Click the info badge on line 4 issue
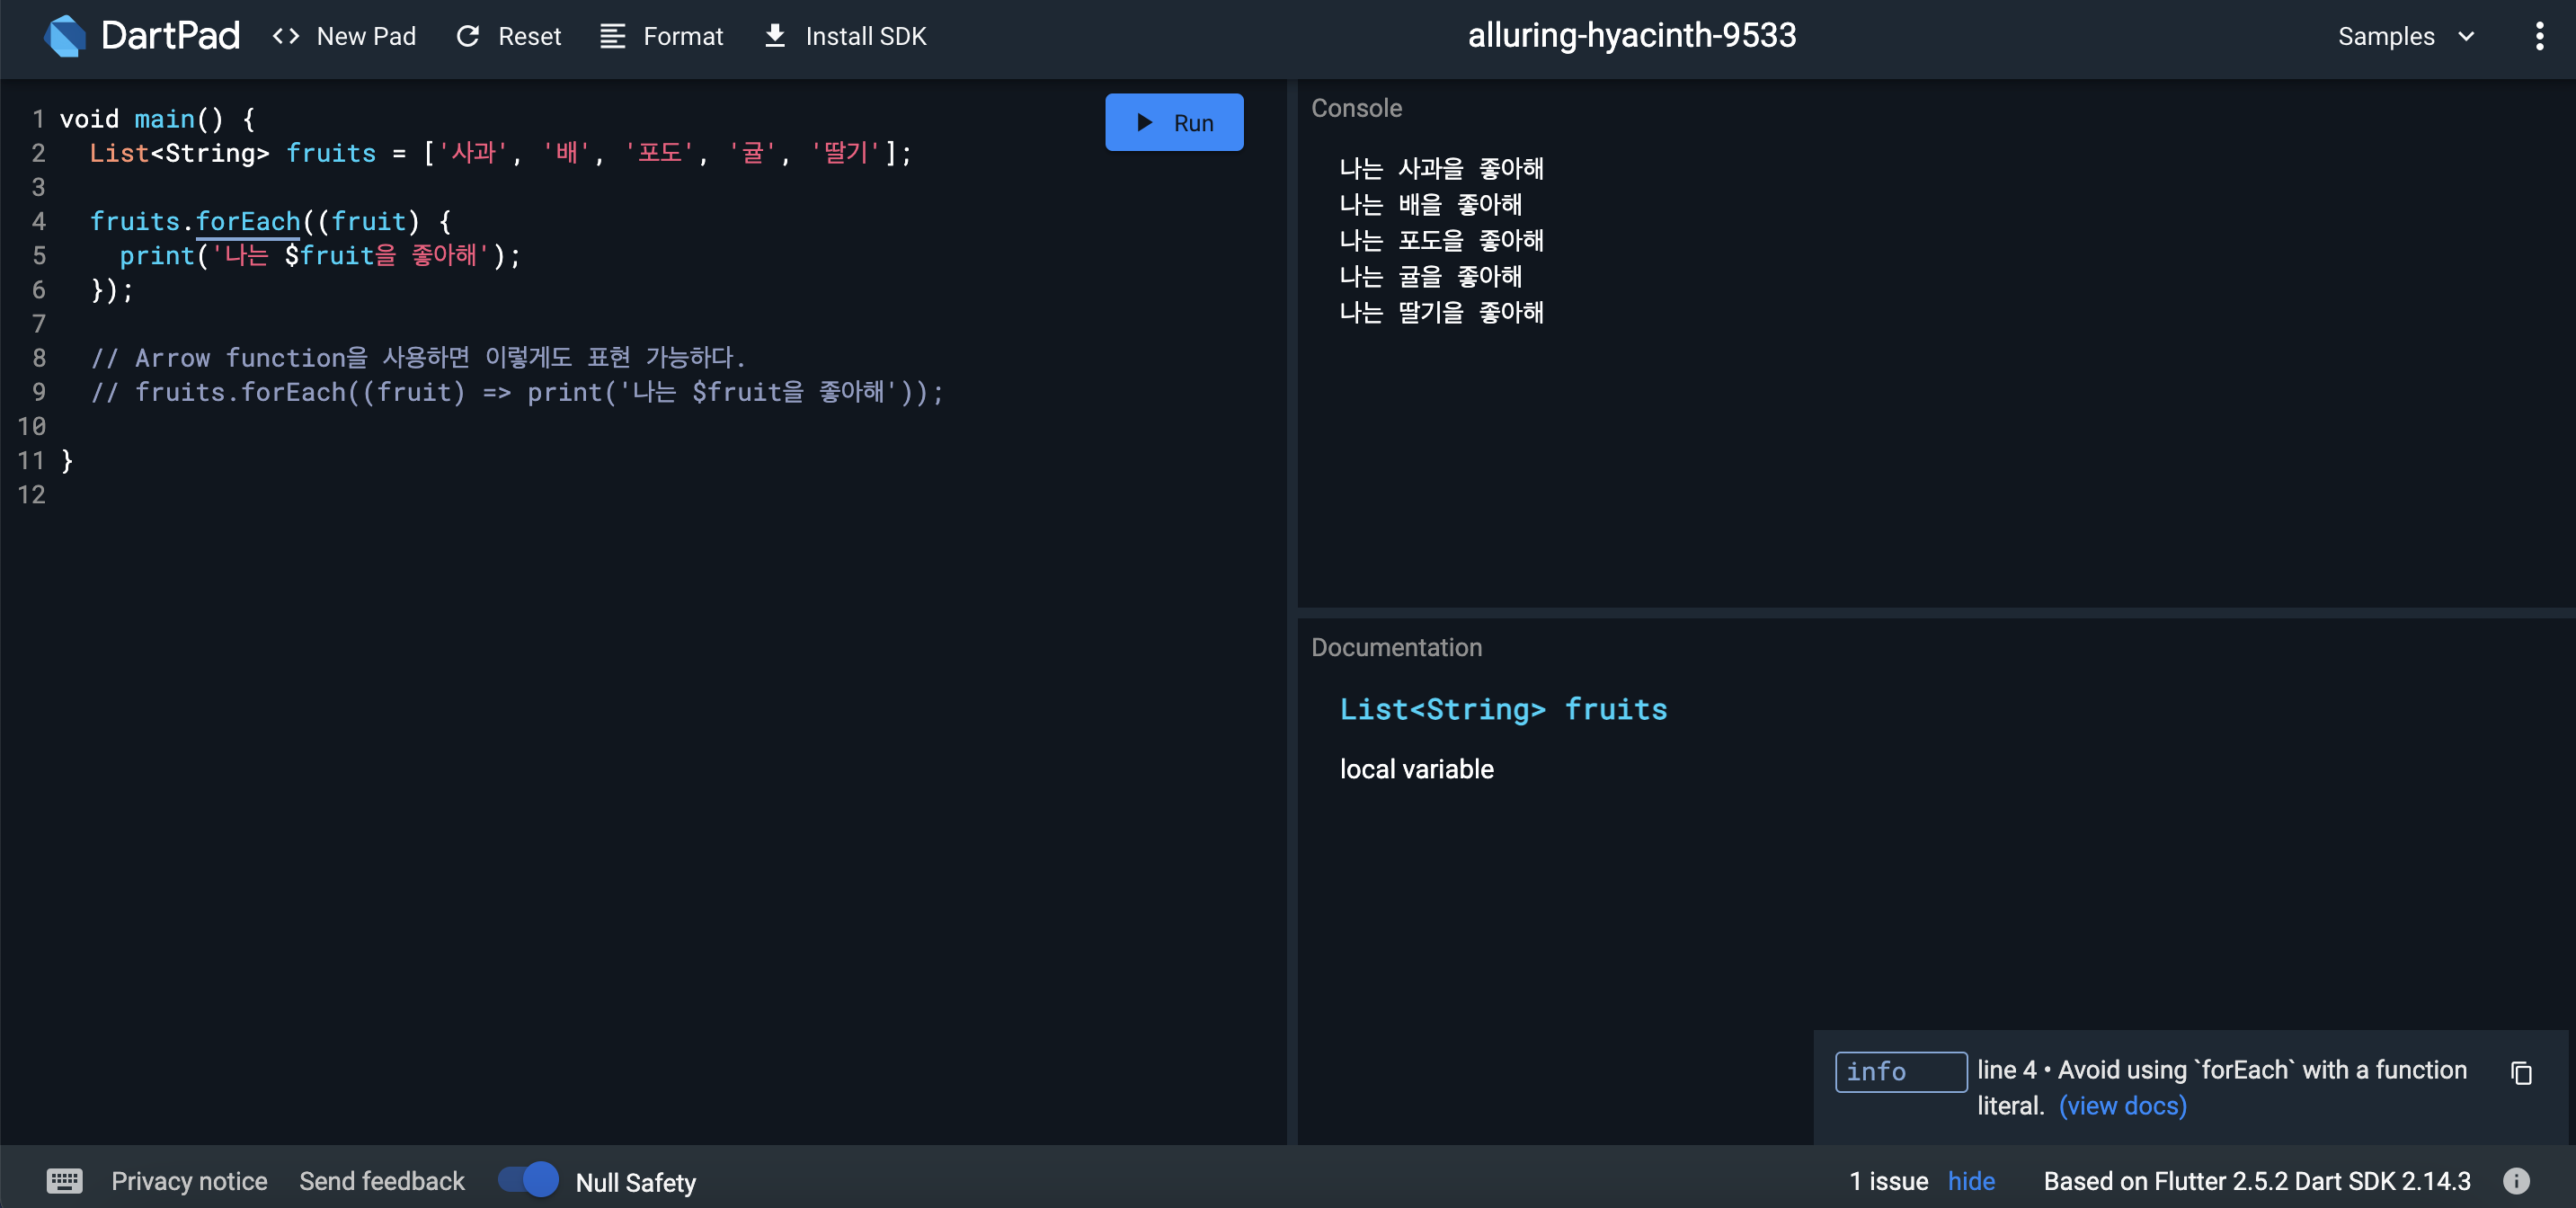This screenshot has width=2576, height=1208. 1900,1072
